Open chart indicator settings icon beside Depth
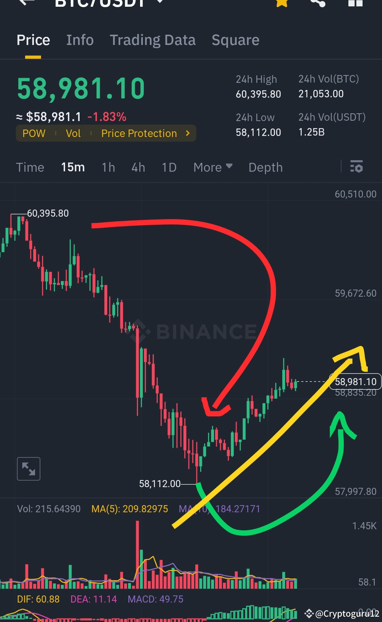The image size is (382, 622). (357, 166)
